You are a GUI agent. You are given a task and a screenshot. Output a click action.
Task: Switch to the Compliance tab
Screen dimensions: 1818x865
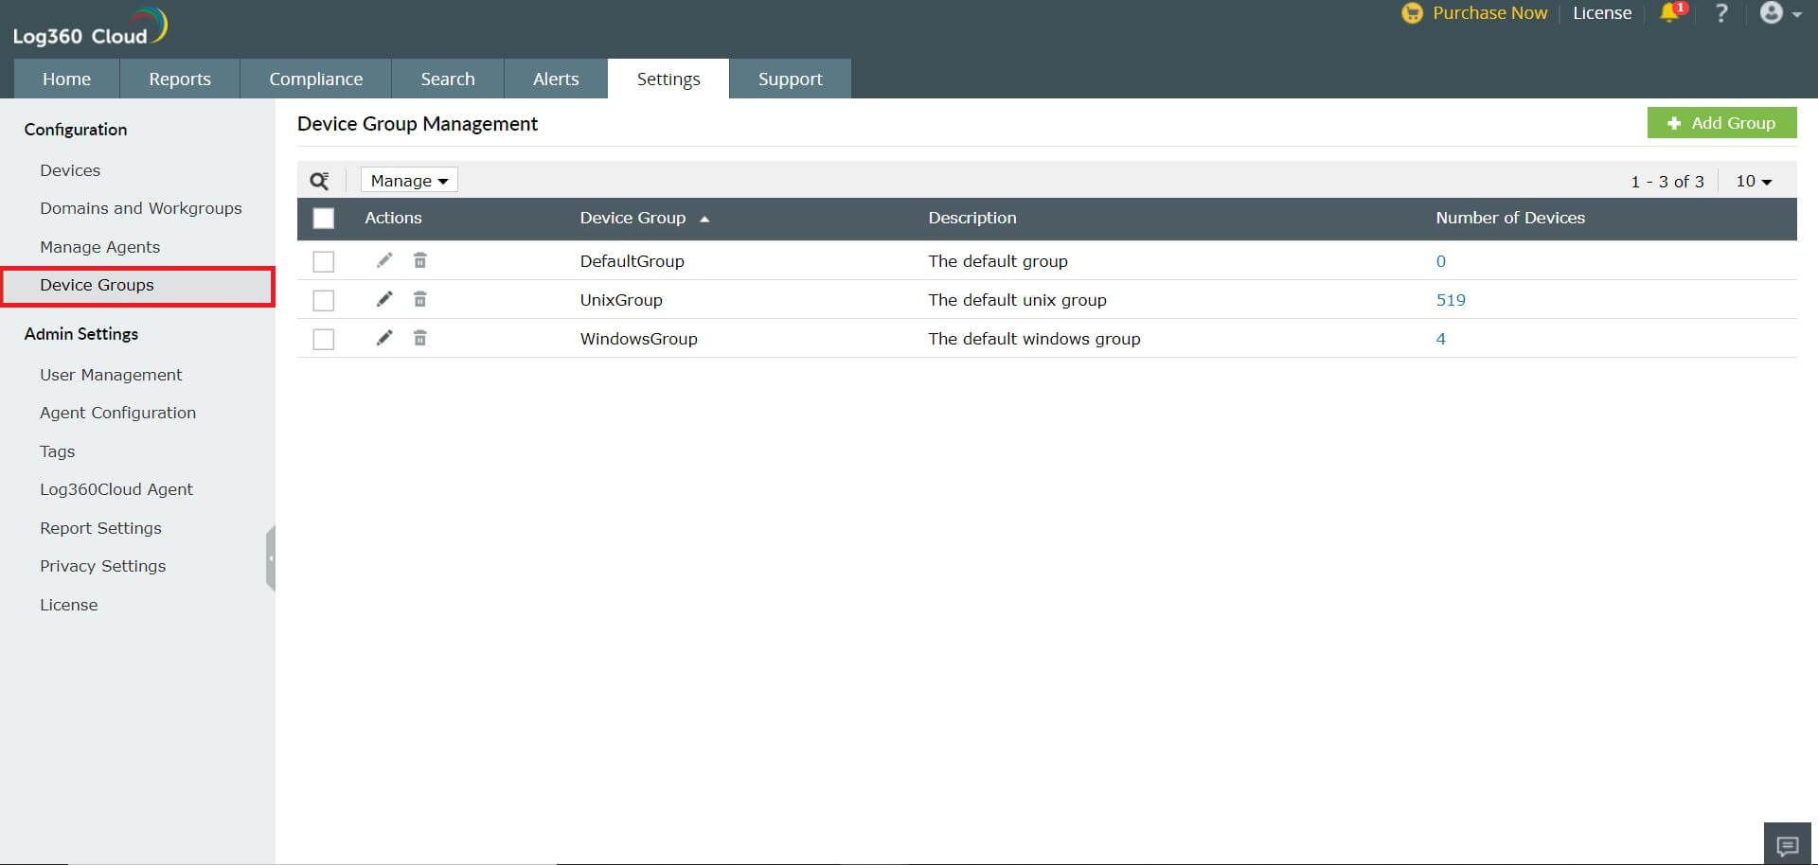[x=315, y=79]
